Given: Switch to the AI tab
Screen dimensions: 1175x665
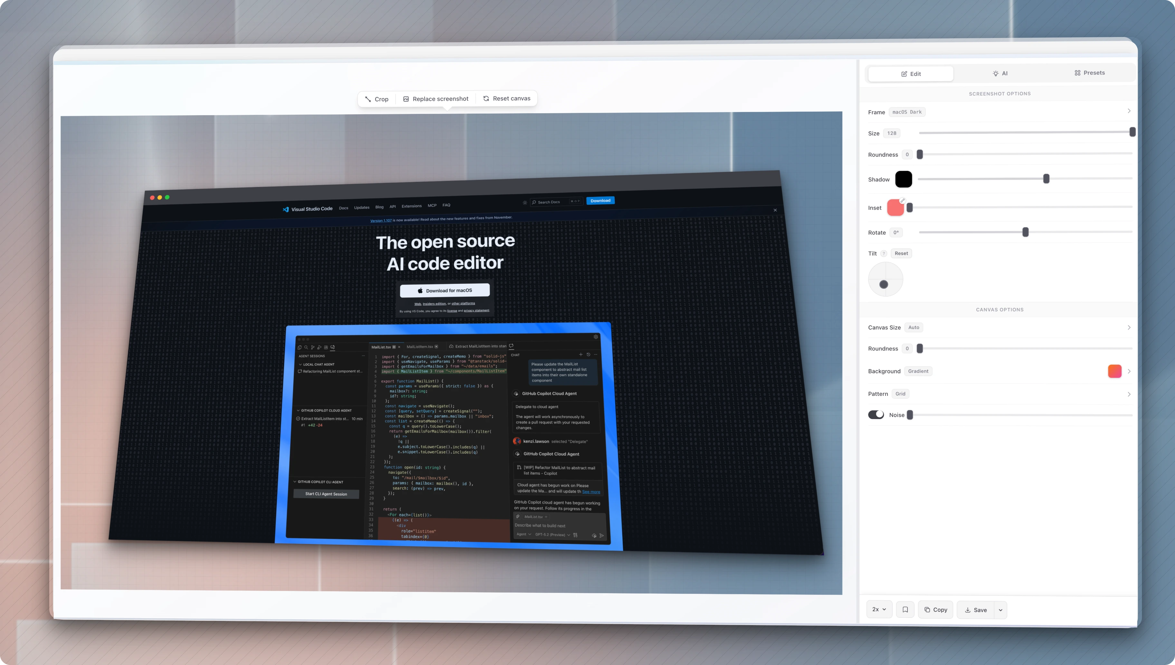Looking at the screenshot, I should (x=1000, y=73).
